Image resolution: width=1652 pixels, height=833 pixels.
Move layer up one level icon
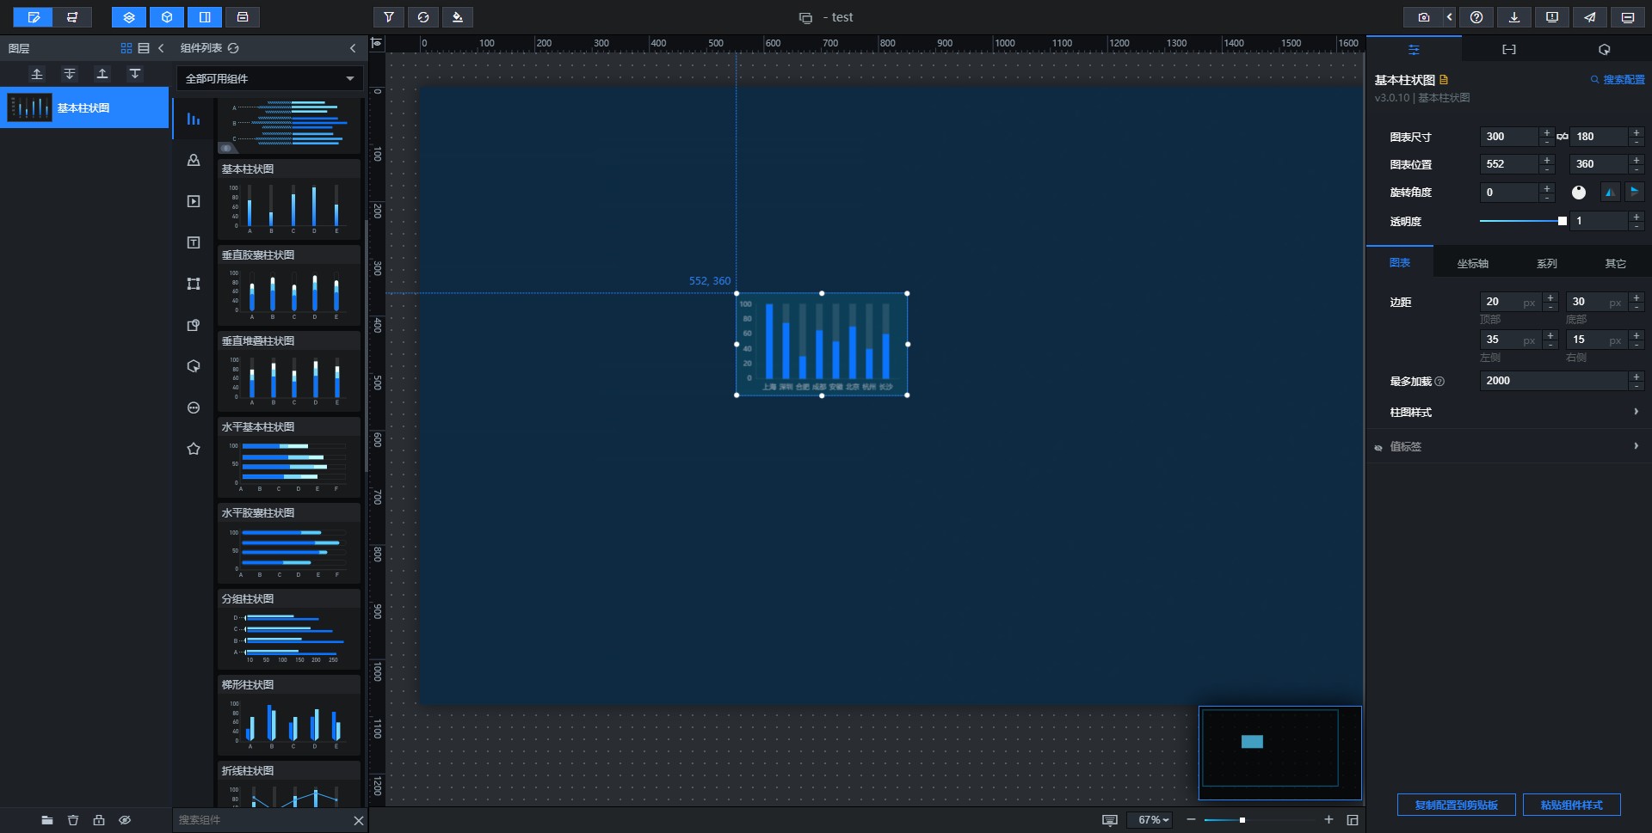102,74
